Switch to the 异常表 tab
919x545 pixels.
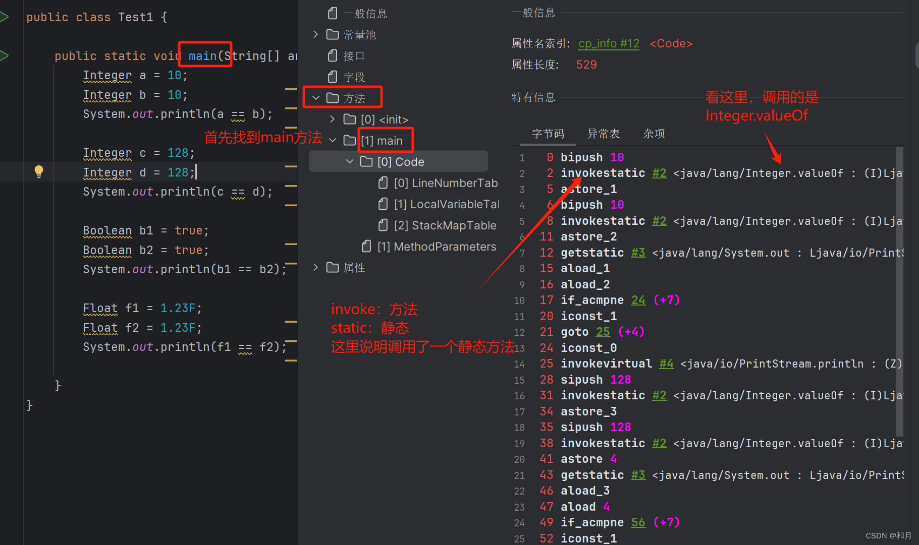604,133
